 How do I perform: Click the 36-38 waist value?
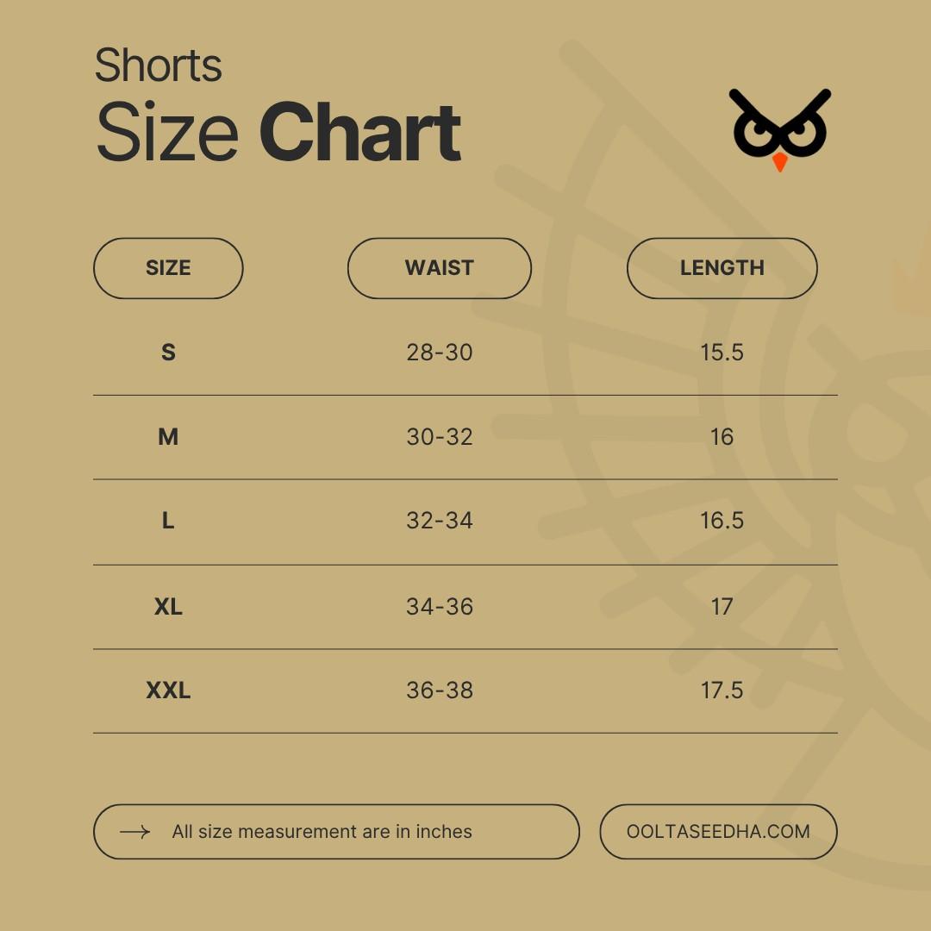click(x=440, y=690)
